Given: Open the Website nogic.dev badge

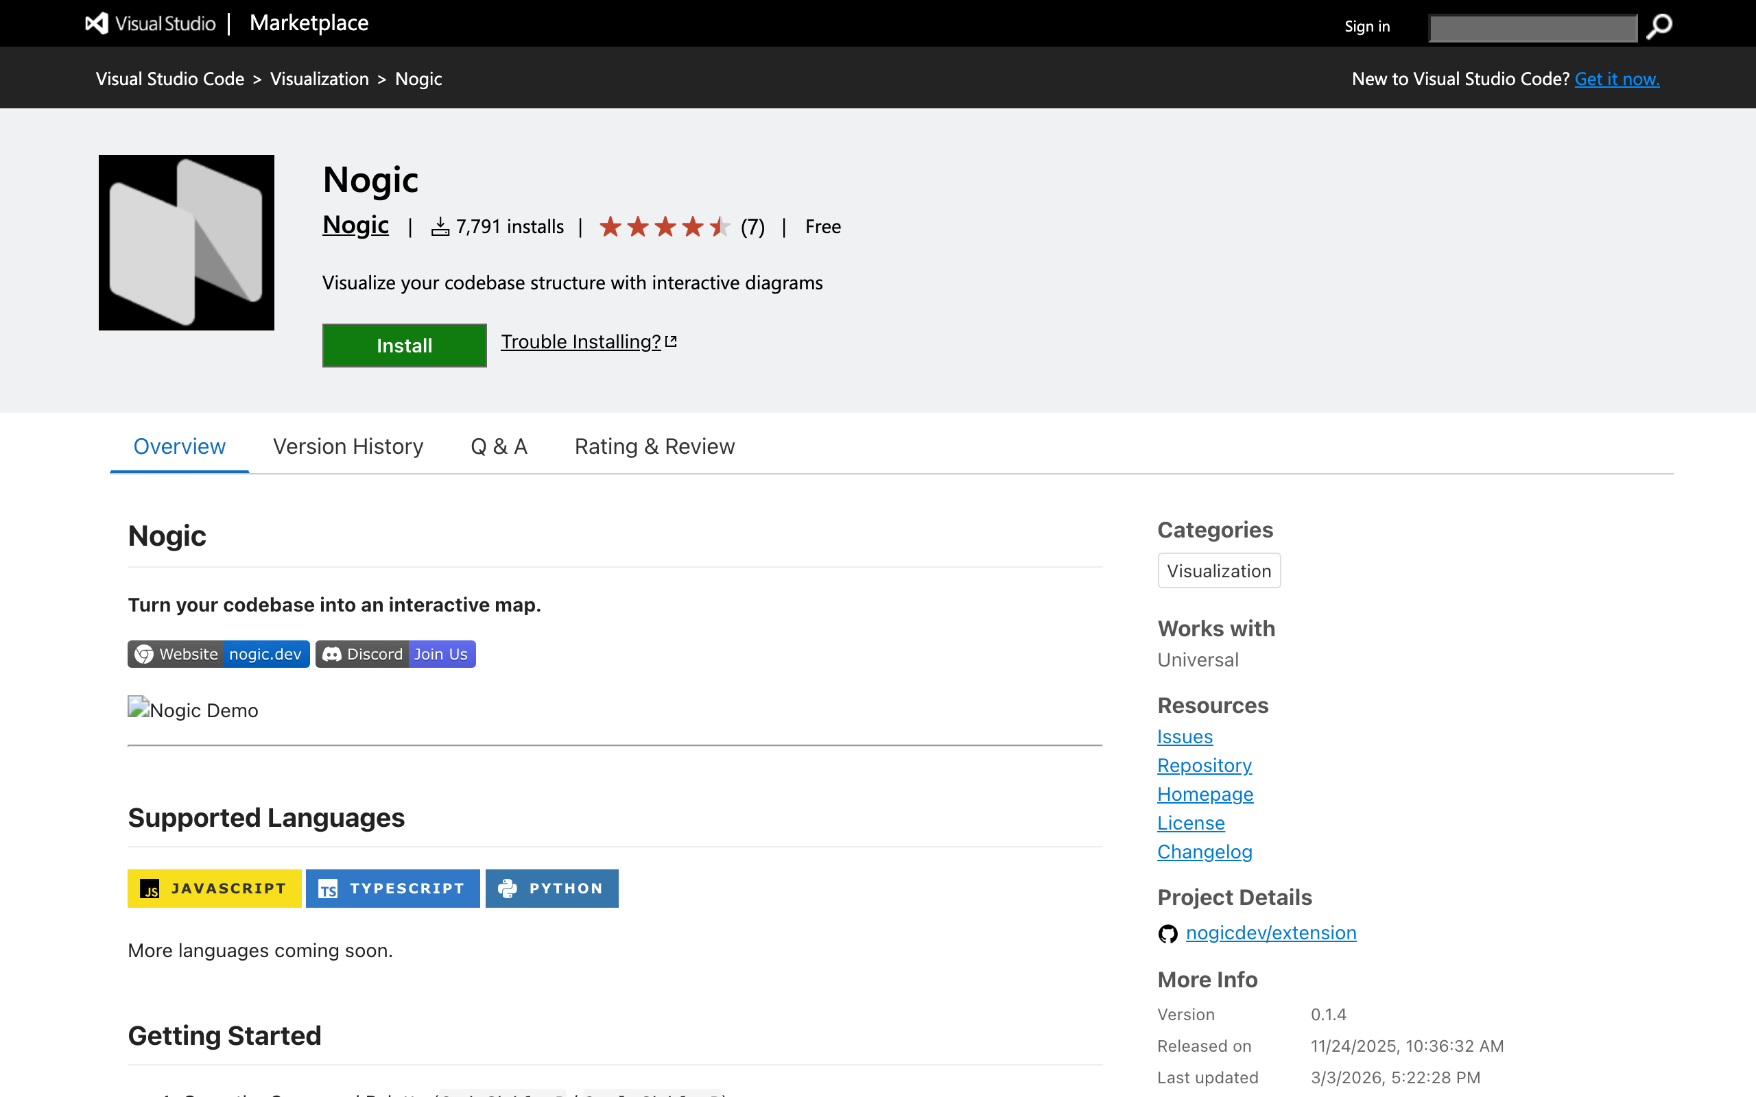Looking at the screenshot, I should click(x=218, y=653).
